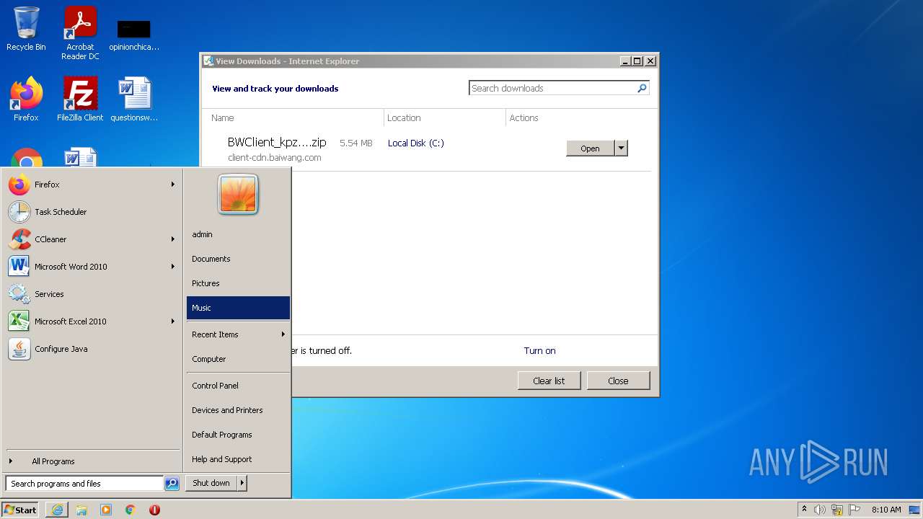The height and width of the screenshot is (519, 923).
Task: Open the Firefox desktop shortcut
Action: 26,99
